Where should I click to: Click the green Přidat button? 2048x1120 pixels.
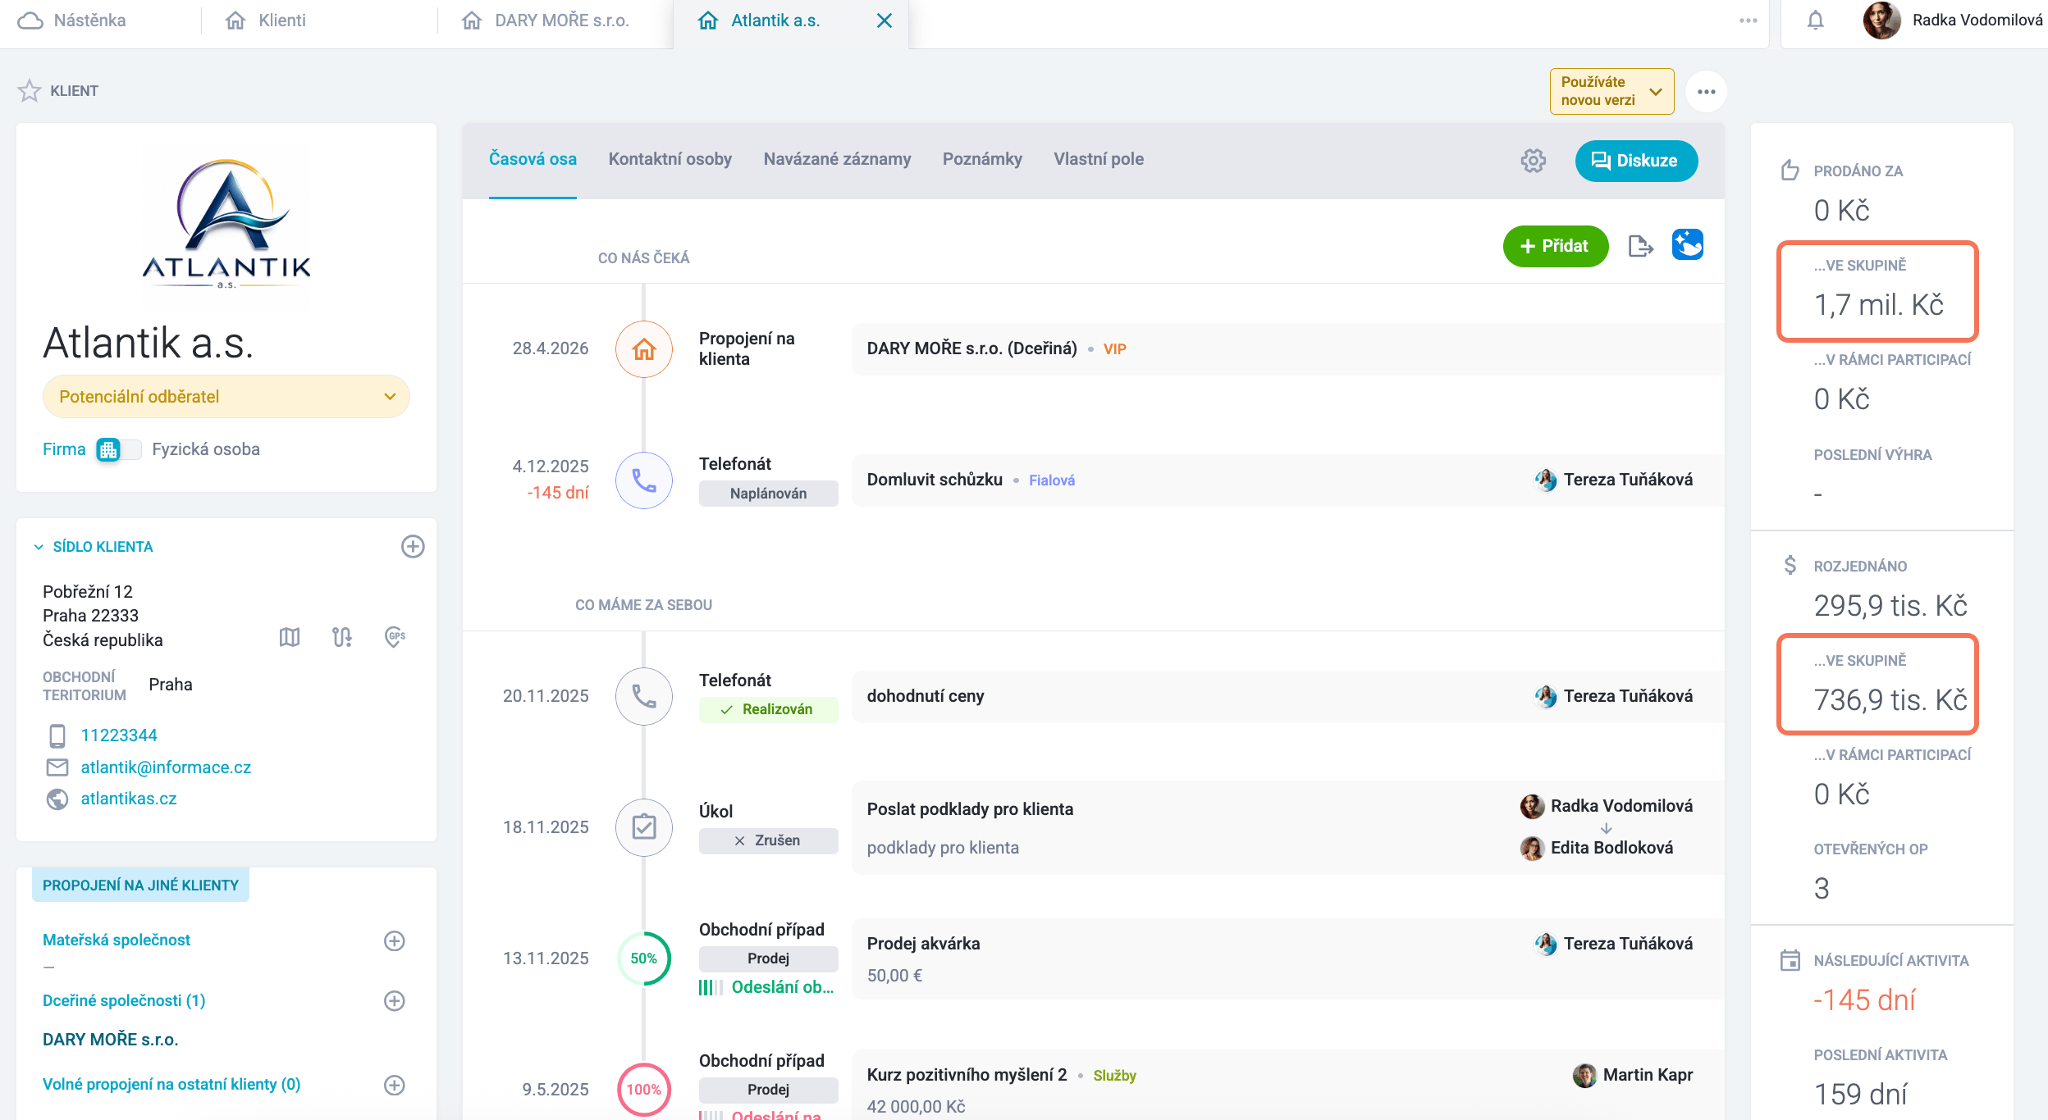(1556, 246)
